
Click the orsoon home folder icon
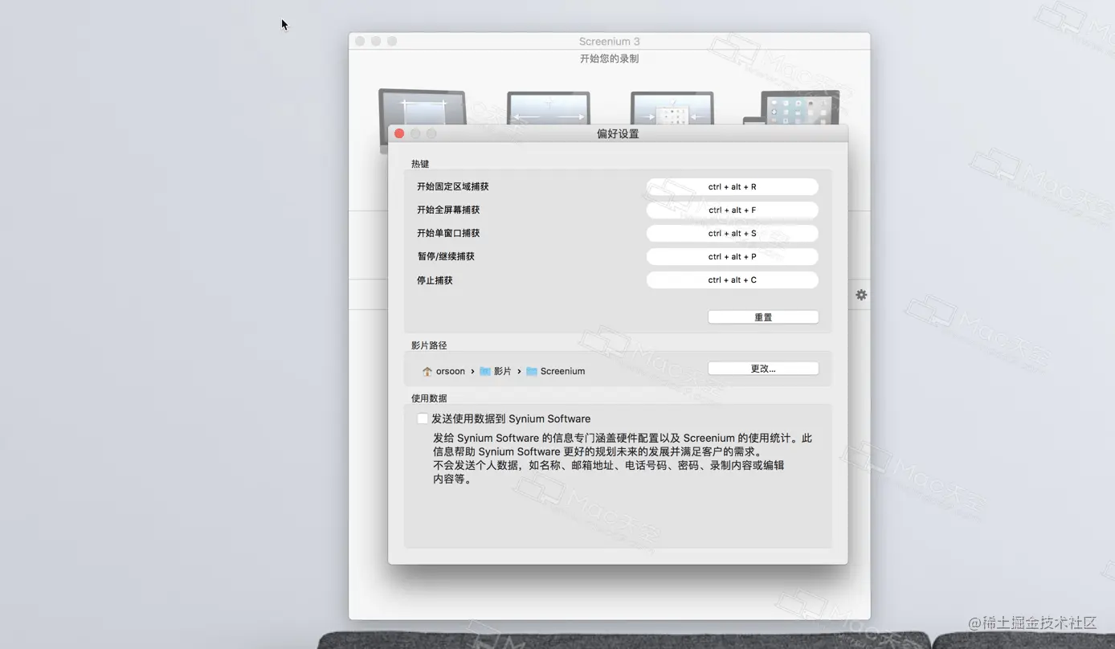tap(427, 371)
